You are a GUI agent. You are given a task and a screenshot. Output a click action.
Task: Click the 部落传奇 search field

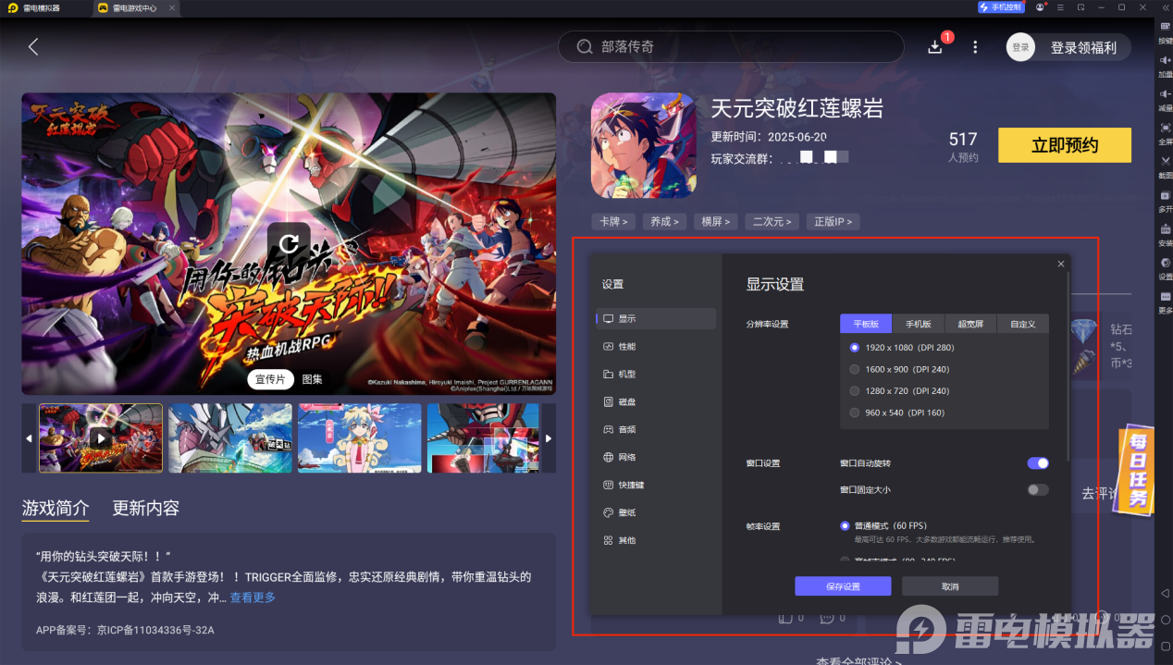[731, 47]
